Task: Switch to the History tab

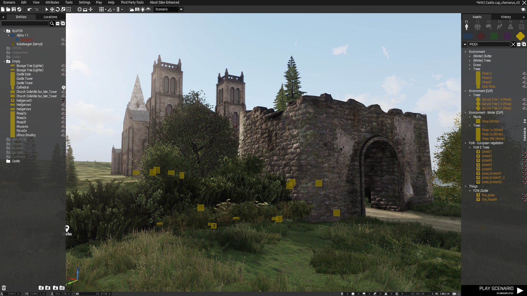Action: tap(506, 17)
